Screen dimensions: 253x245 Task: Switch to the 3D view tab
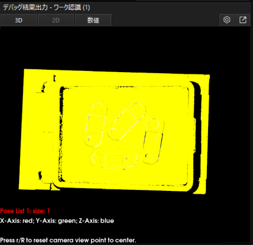point(19,20)
